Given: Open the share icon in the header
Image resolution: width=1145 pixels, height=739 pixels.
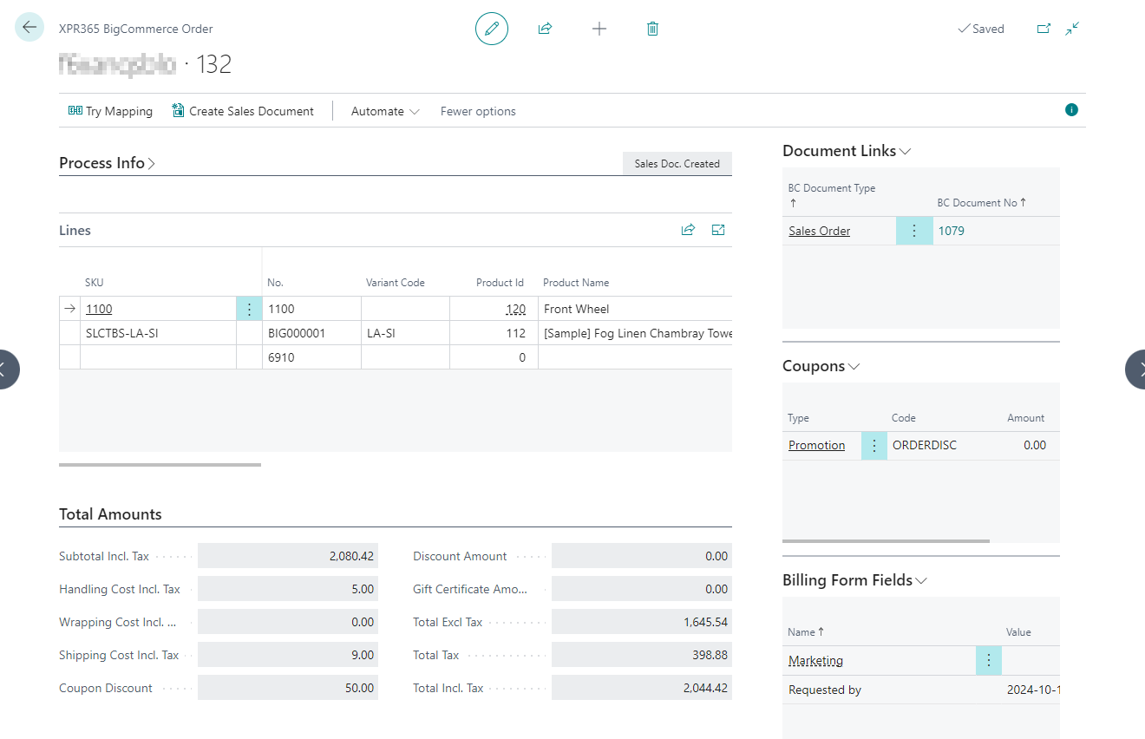Looking at the screenshot, I should point(545,29).
